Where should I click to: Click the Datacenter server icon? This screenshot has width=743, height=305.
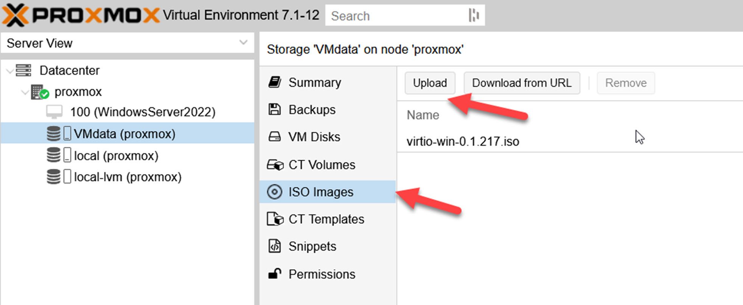[23, 70]
